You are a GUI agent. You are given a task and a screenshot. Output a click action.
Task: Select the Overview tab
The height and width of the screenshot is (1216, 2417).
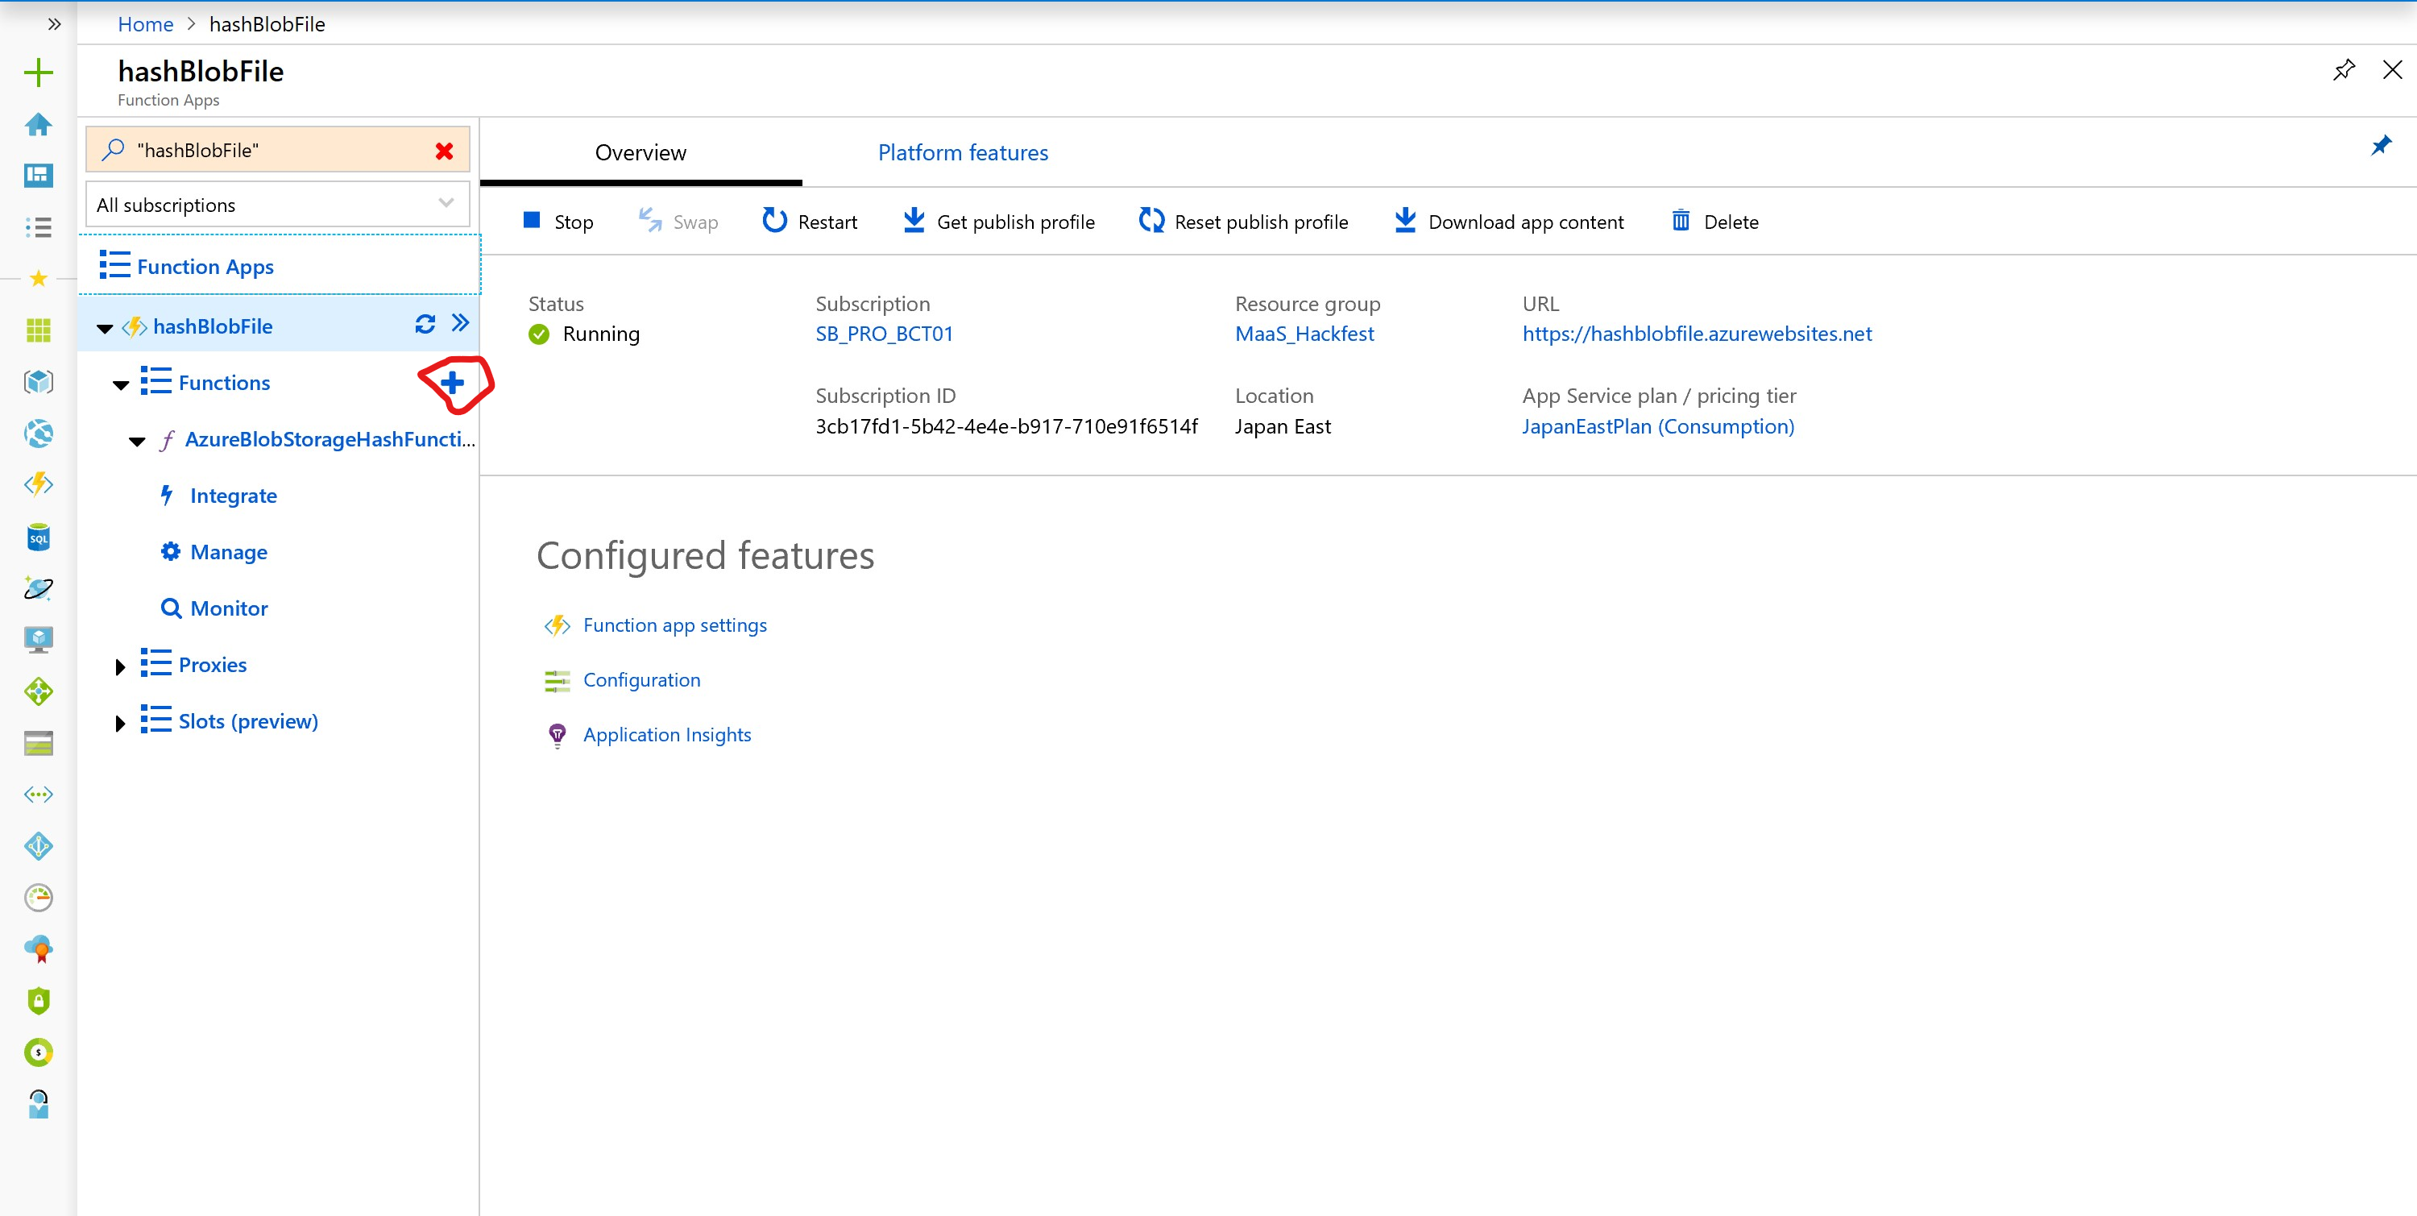640,153
